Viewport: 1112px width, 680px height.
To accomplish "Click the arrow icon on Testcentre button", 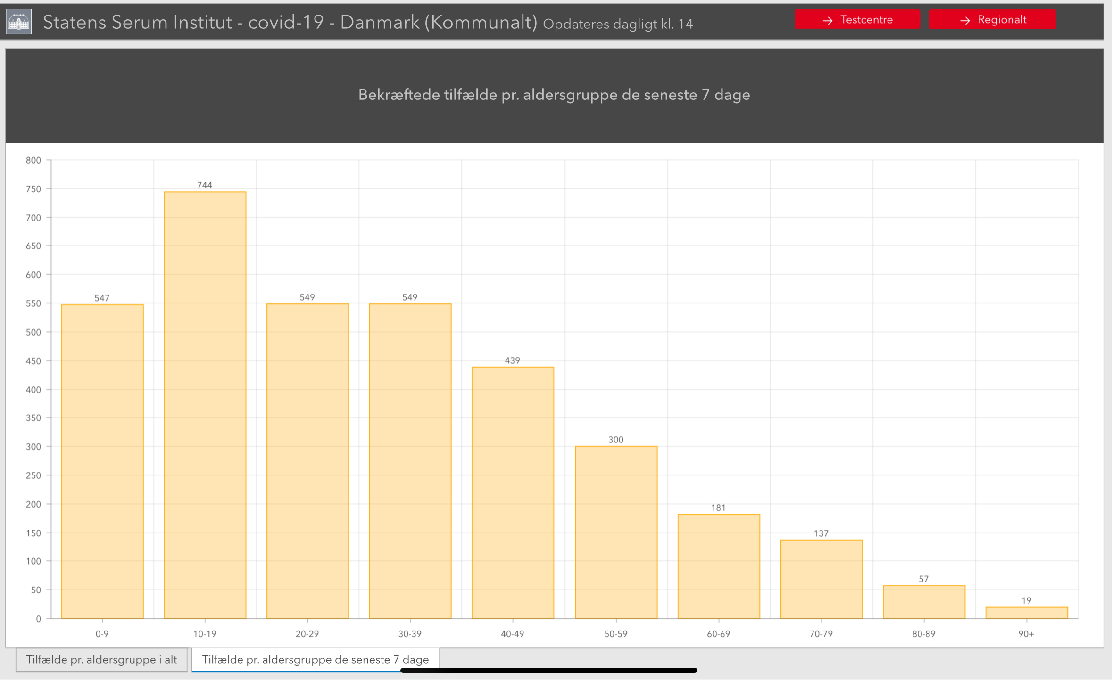I will tap(827, 20).
